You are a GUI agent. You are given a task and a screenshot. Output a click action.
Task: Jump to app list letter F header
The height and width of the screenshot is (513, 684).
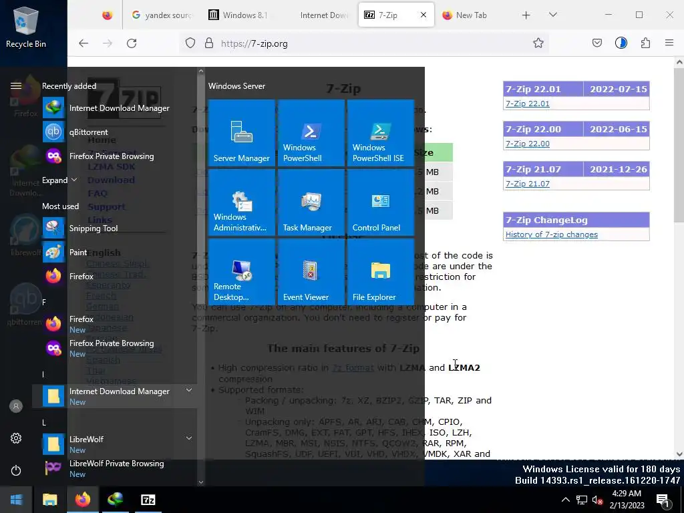[44, 302]
